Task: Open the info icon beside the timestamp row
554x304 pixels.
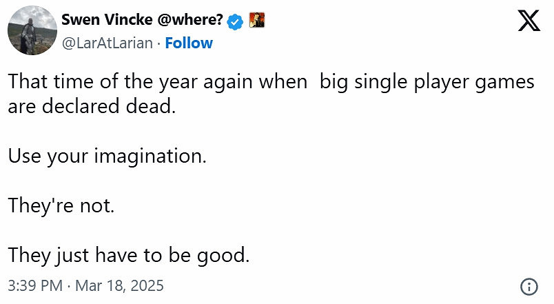Action: 529,287
